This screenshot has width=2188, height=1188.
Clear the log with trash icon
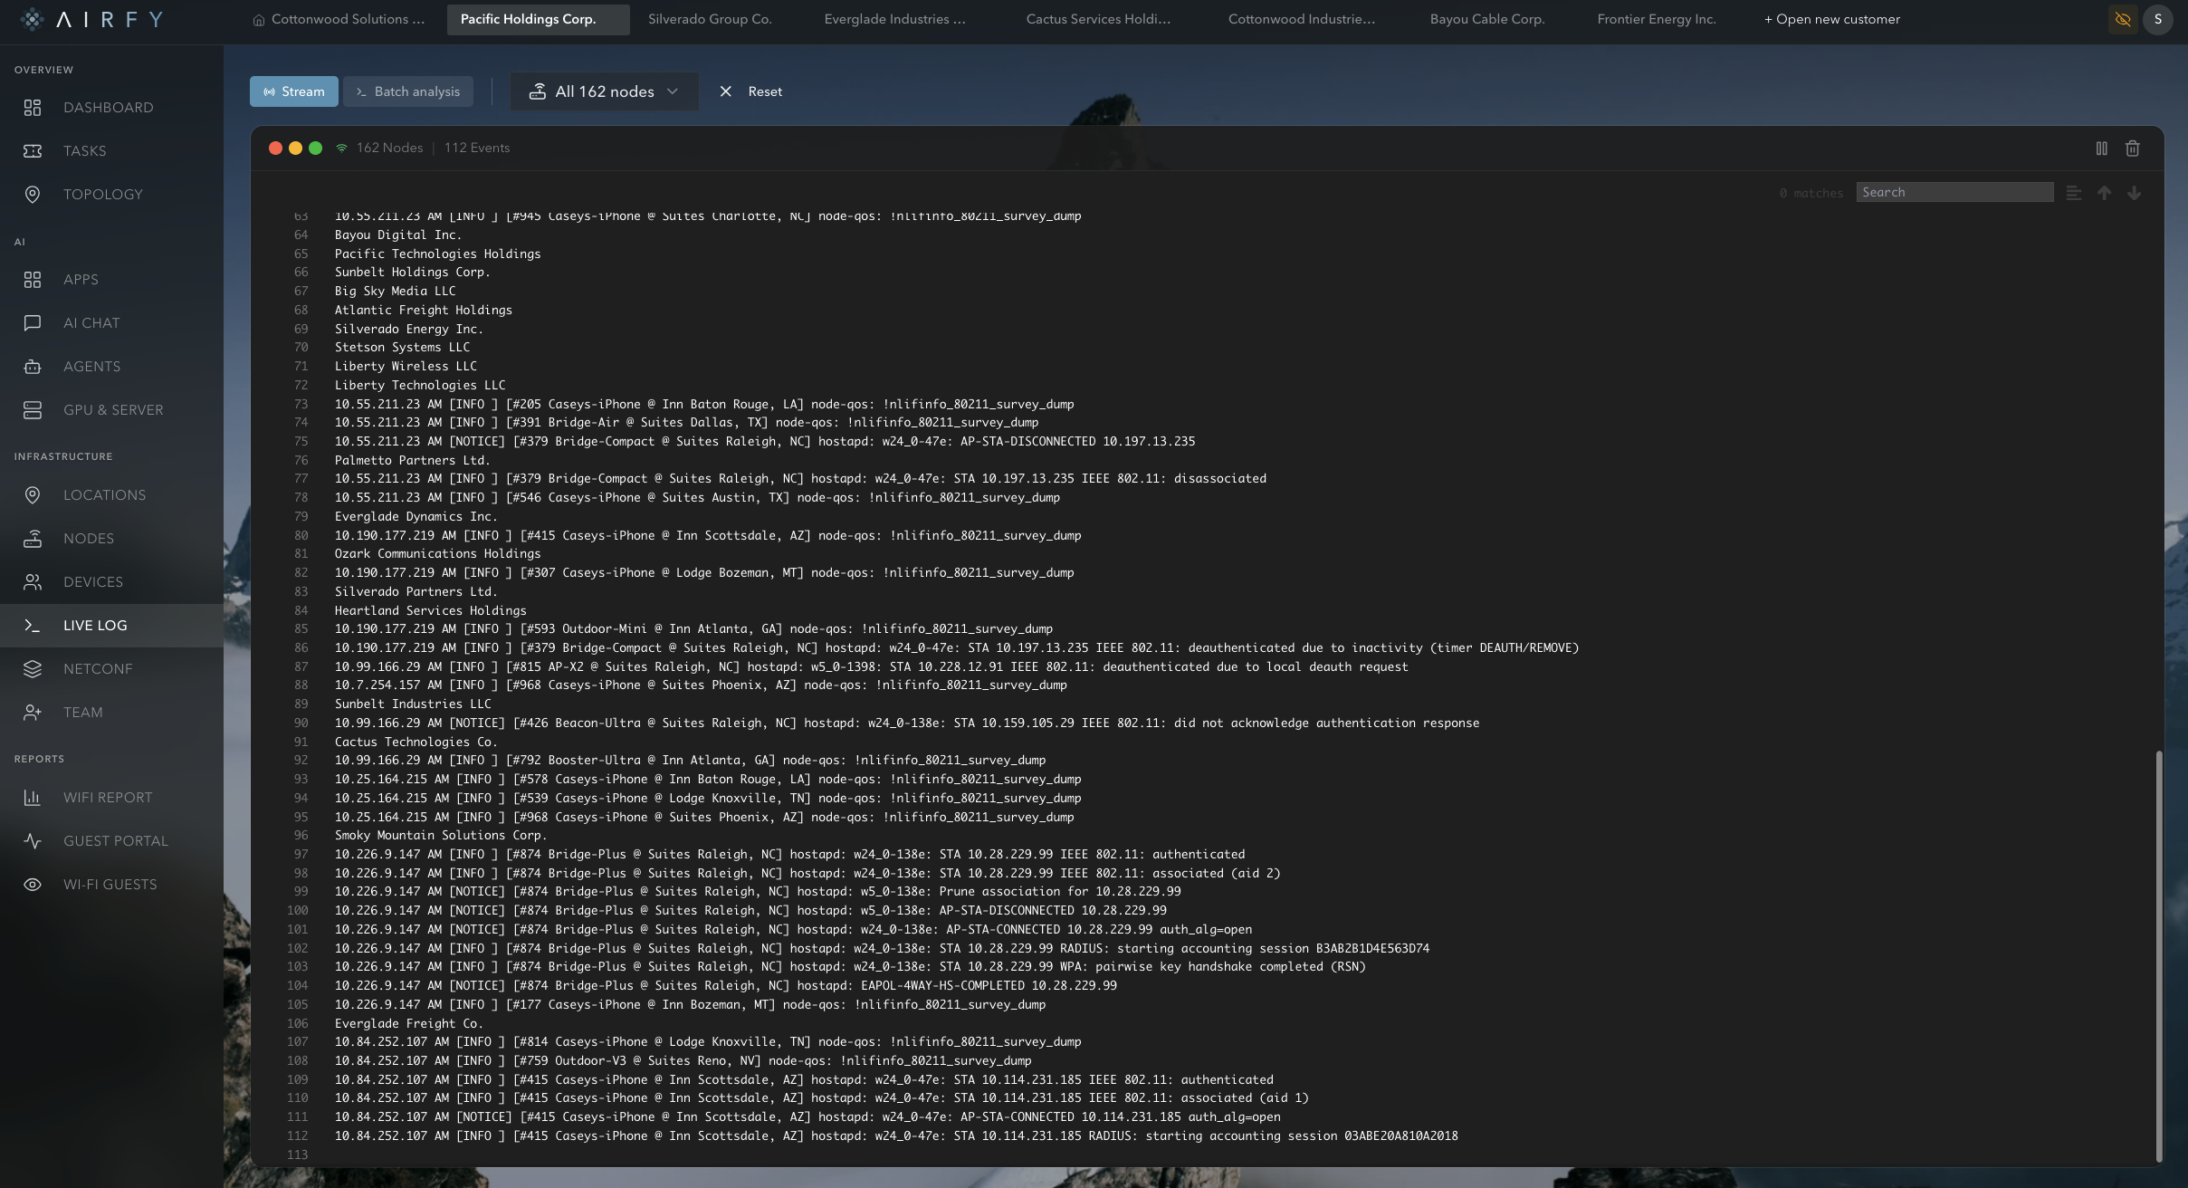click(2132, 148)
